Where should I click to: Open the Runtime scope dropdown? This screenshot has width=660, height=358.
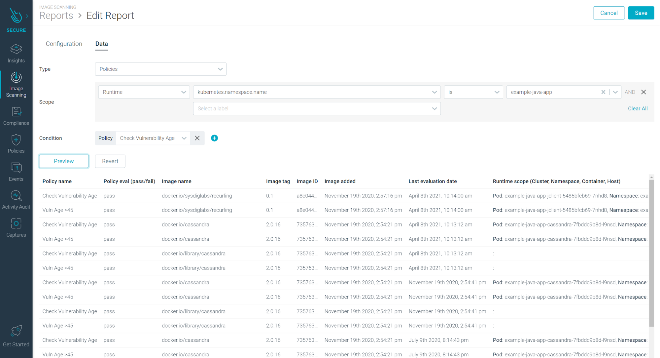pyautogui.click(x=144, y=92)
